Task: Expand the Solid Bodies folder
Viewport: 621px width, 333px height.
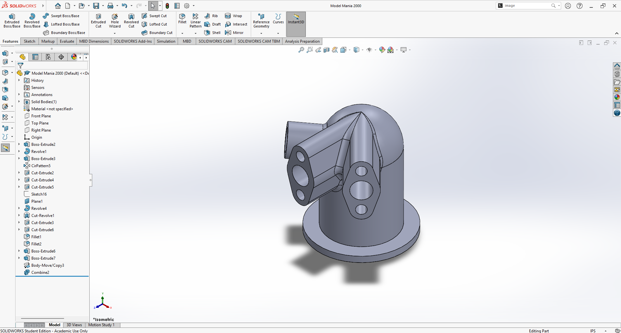Action: click(x=19, y=102)
